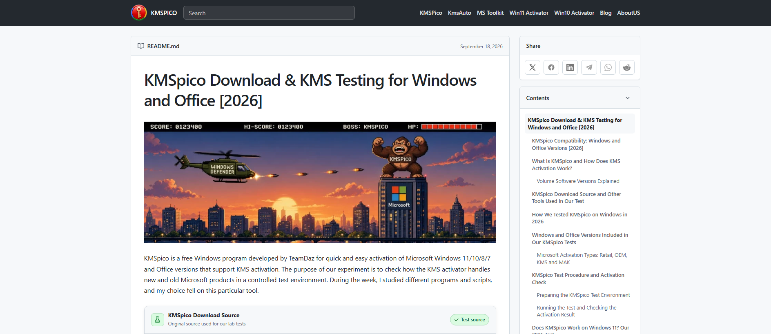
Task: Click the README.md book icon
Action: coord(141,46)
